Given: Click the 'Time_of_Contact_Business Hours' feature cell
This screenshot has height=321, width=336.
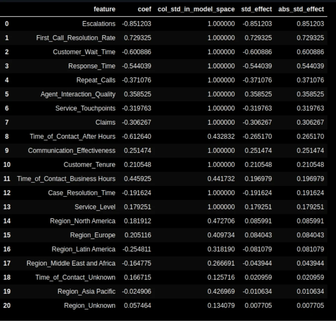Looking at the screenshot, I should tap(66, 179).
